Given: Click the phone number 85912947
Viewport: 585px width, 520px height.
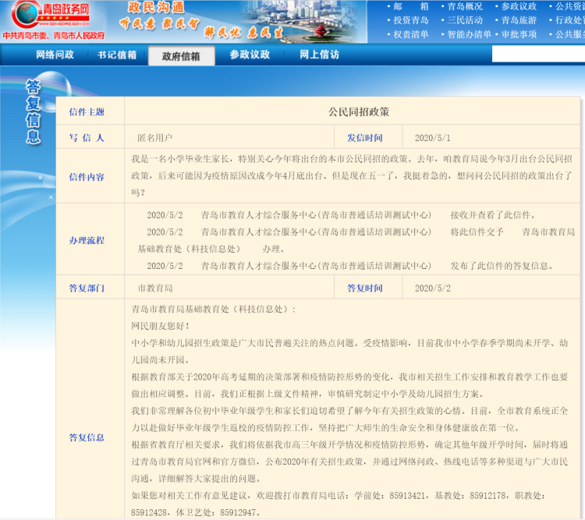Looking at the screenshot, I should point(238,512).
